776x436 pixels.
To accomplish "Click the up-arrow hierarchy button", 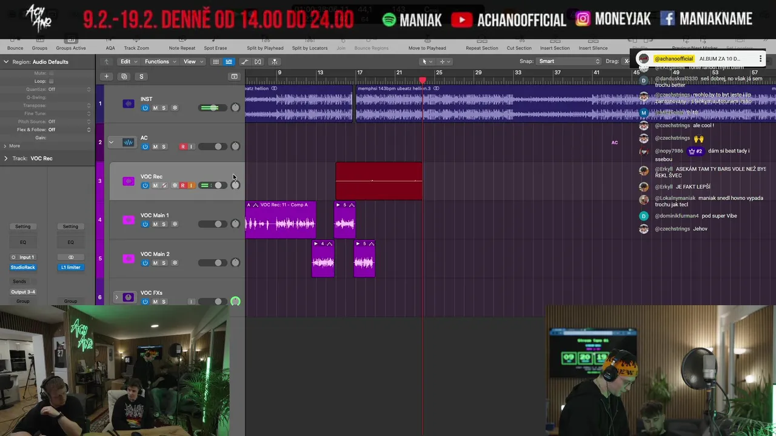I will (x=106, y=62).
